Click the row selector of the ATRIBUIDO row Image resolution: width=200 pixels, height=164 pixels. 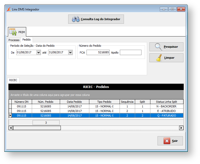10,111
